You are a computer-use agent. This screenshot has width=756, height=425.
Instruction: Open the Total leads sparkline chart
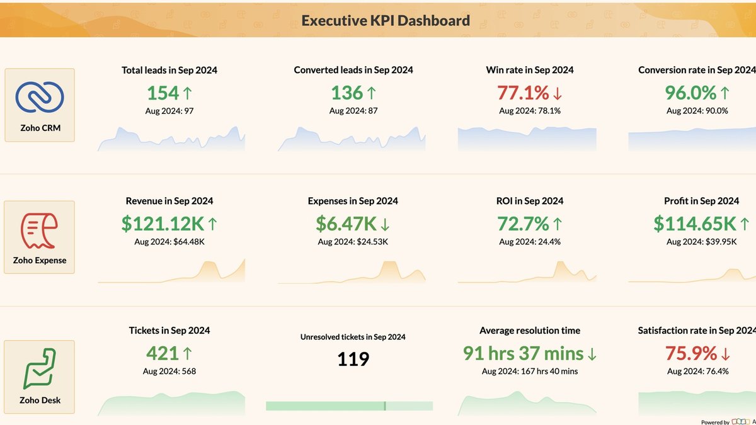(171, 139)
